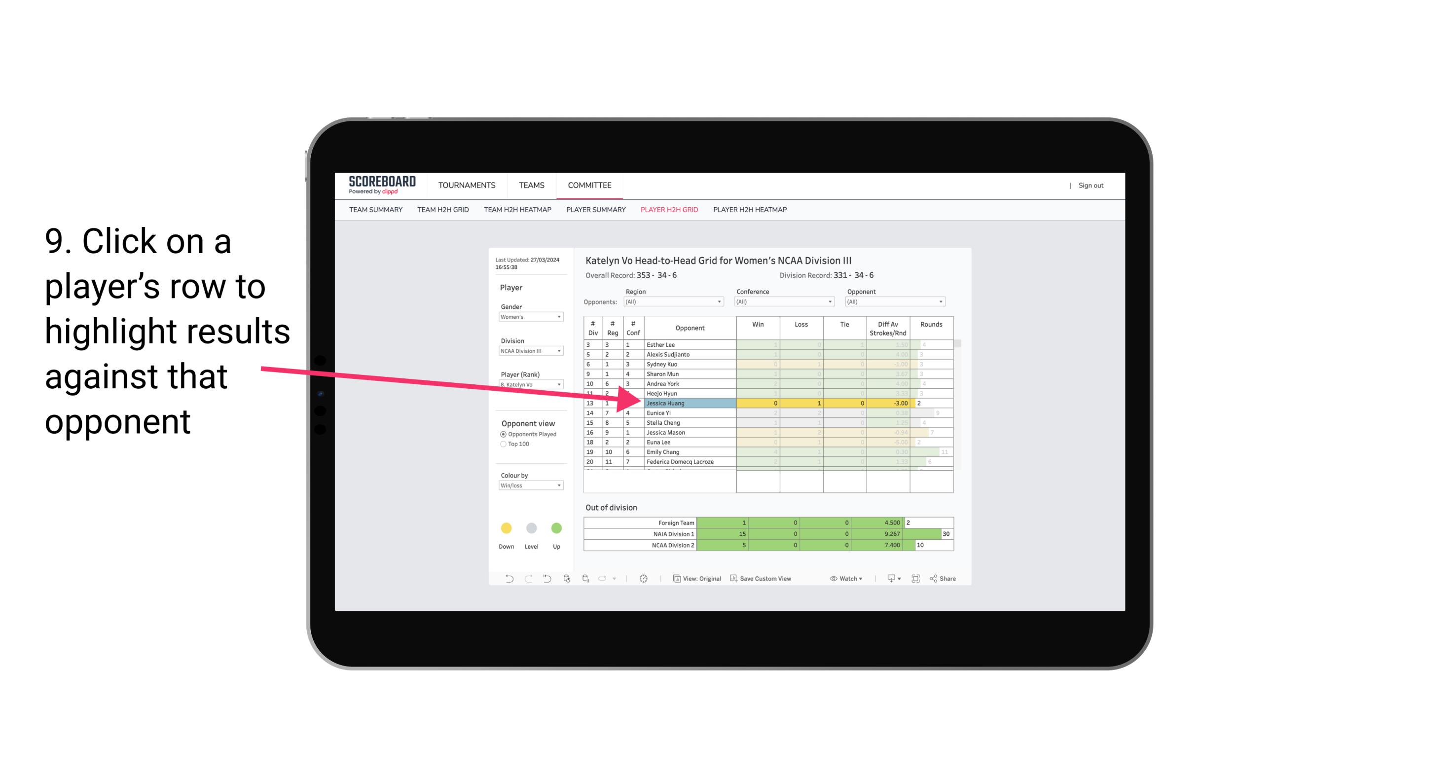Image resolution: width=1455 pixels, height=783 pixels.
Task: Click the undo icon in toolbar
Action: (x=504, y=580)
